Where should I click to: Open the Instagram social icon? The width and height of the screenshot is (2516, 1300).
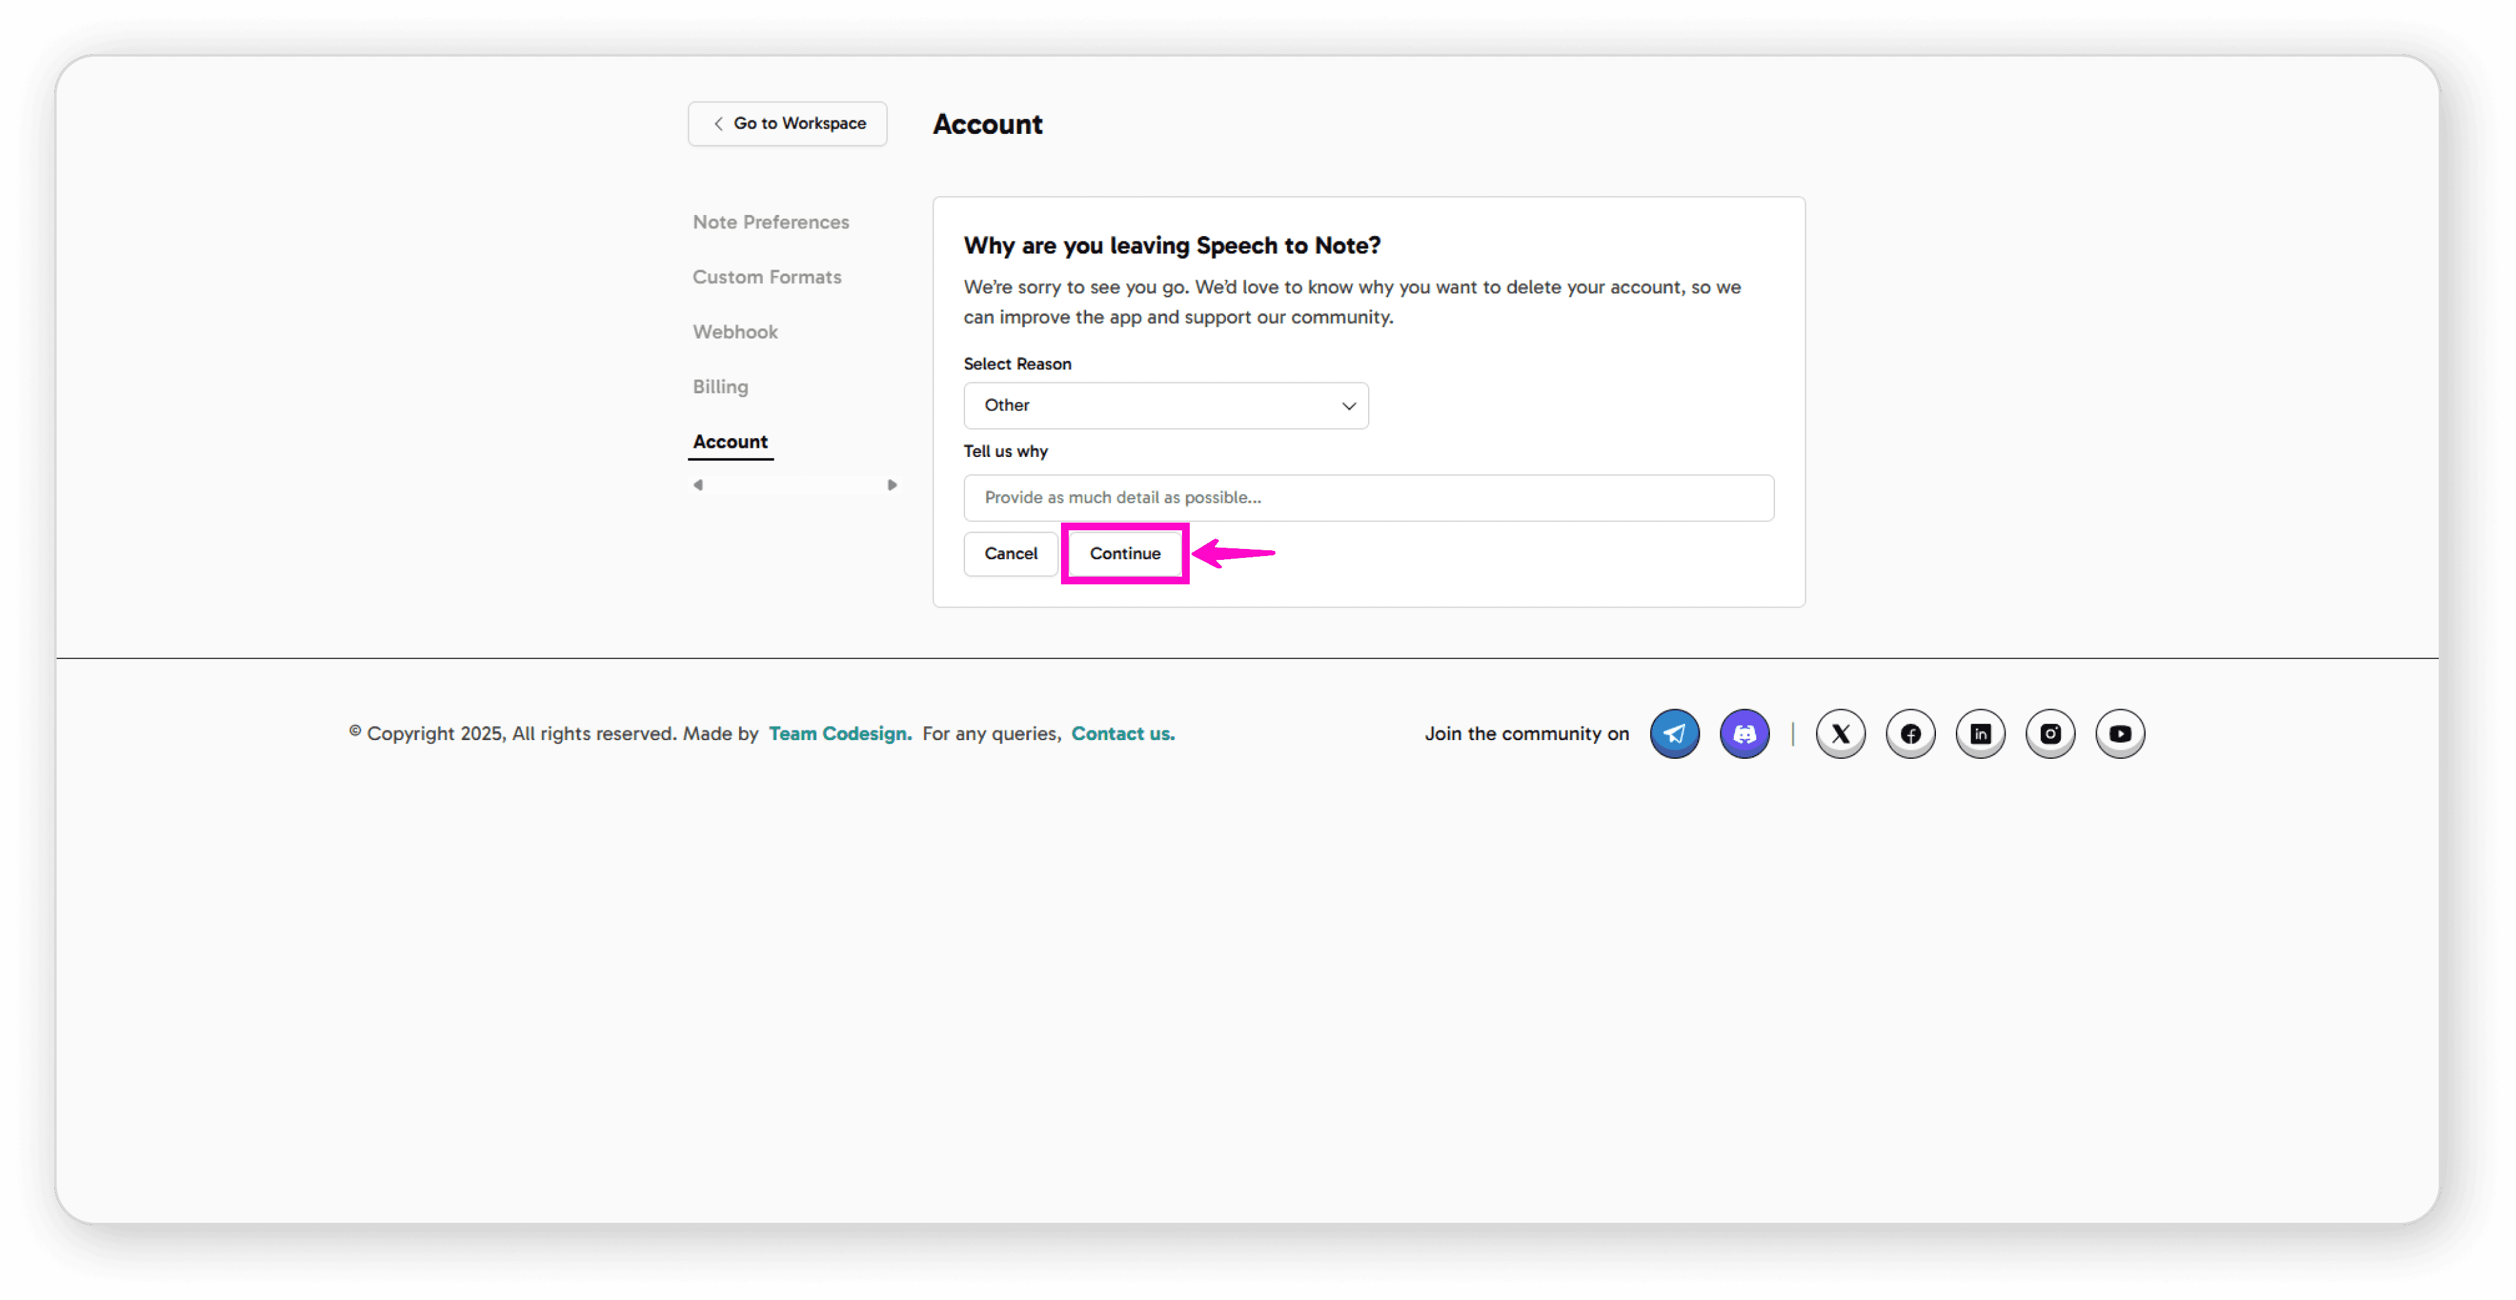[2050, 733]
